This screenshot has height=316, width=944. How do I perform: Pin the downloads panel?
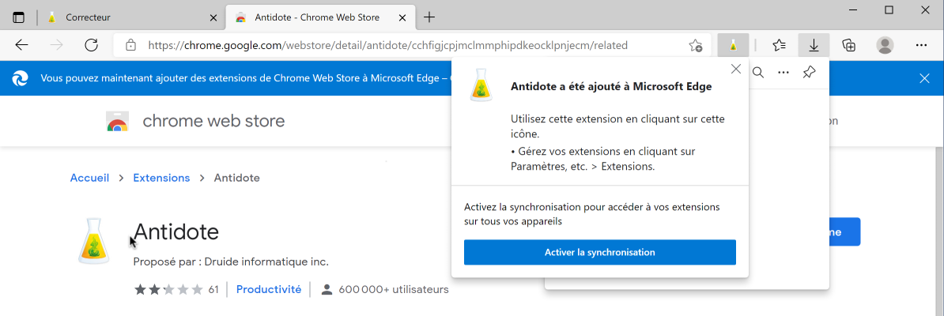click(809, 73)
